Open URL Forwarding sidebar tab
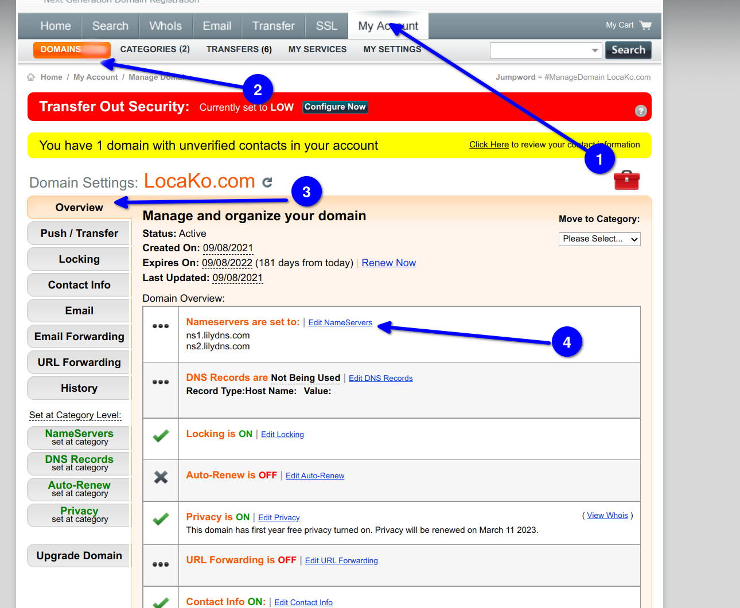Viewport: 740px width, 608px height. [79, 362]
